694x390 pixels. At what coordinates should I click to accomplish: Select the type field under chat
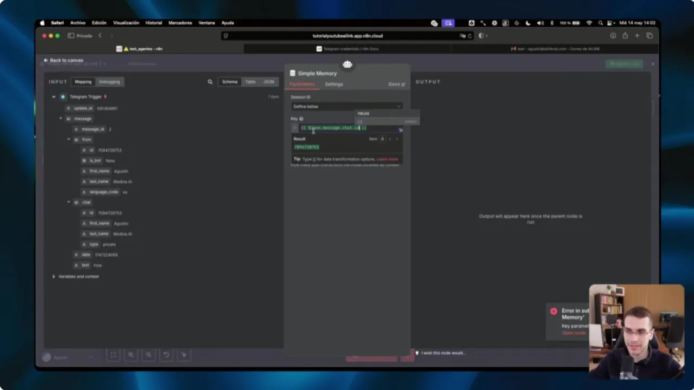[x=91, y=244]
